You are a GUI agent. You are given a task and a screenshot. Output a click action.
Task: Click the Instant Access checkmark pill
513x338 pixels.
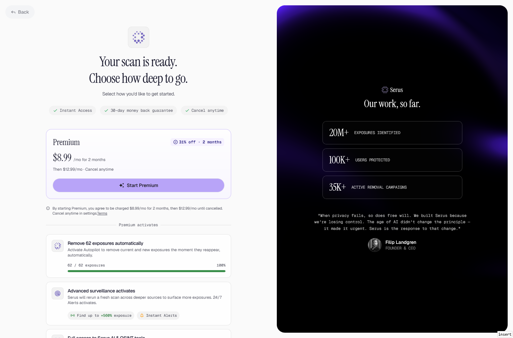[73, 110]
